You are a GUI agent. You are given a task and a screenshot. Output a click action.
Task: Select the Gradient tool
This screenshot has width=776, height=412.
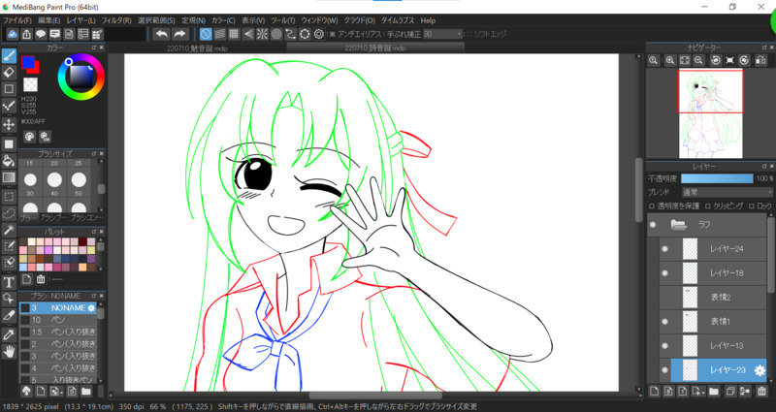coord(9,177)
